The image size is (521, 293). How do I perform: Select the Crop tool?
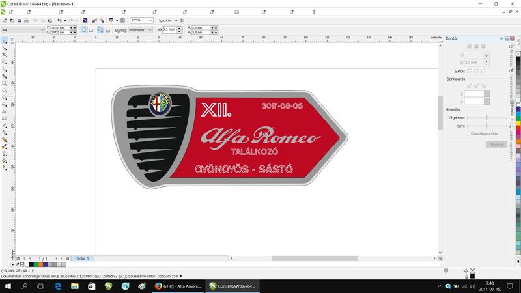point(5,55)
